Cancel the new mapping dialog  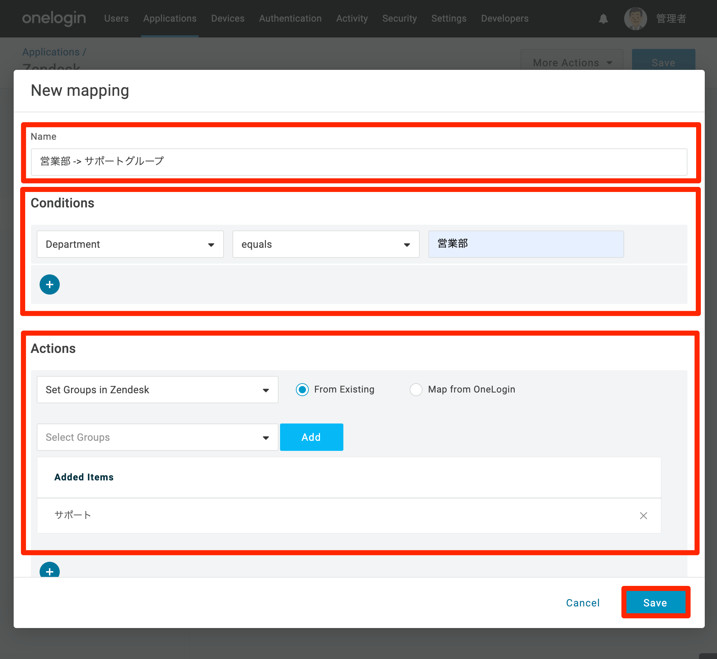click(583, 603)
